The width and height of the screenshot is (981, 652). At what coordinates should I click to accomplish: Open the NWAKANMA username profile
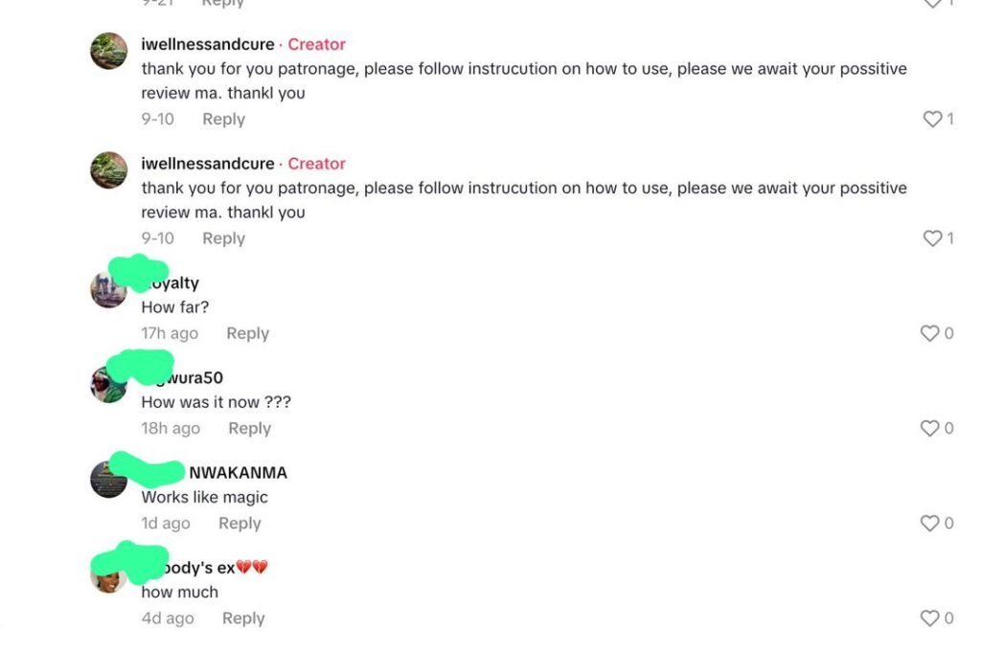tap(238, 472)
